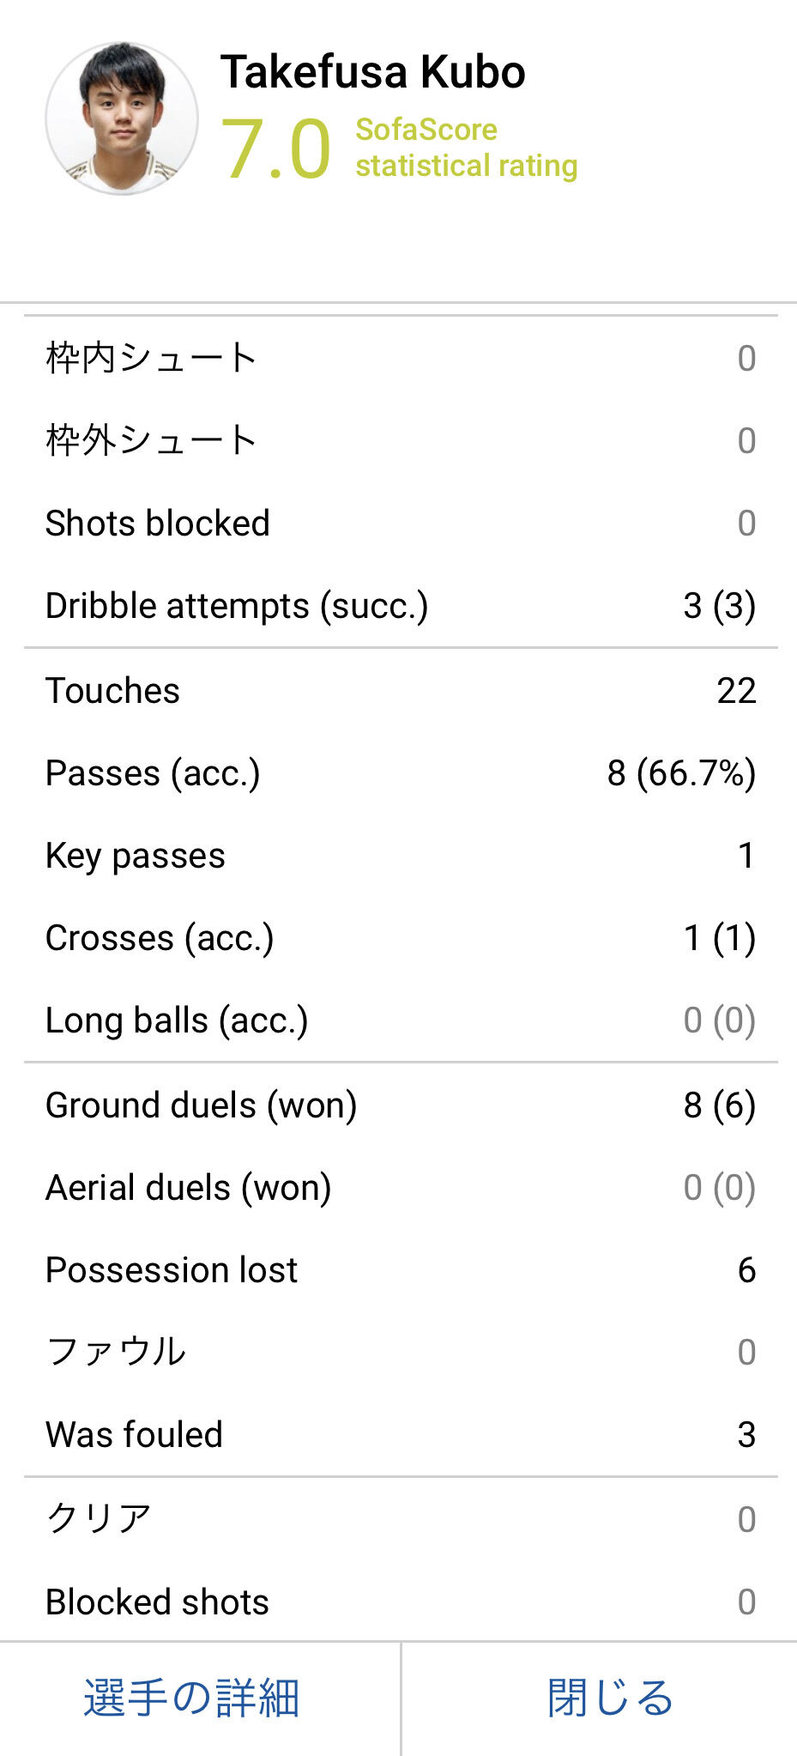Viewport: 797px width, 1756px height.
Task: Click the Passes (acc.) row
Action: 401,772
